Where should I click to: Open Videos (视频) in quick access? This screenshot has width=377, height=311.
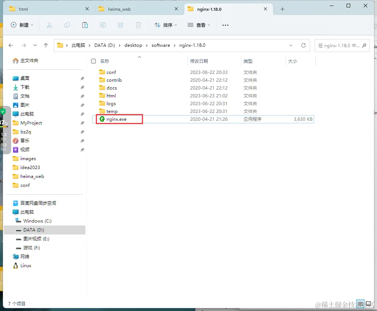(x=21, y=150)
